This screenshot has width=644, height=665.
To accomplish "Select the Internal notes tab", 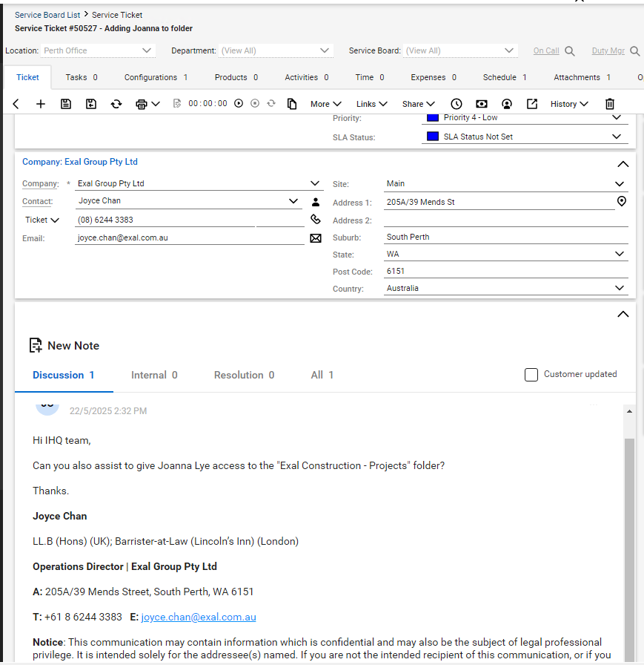I will click(154, 375).
